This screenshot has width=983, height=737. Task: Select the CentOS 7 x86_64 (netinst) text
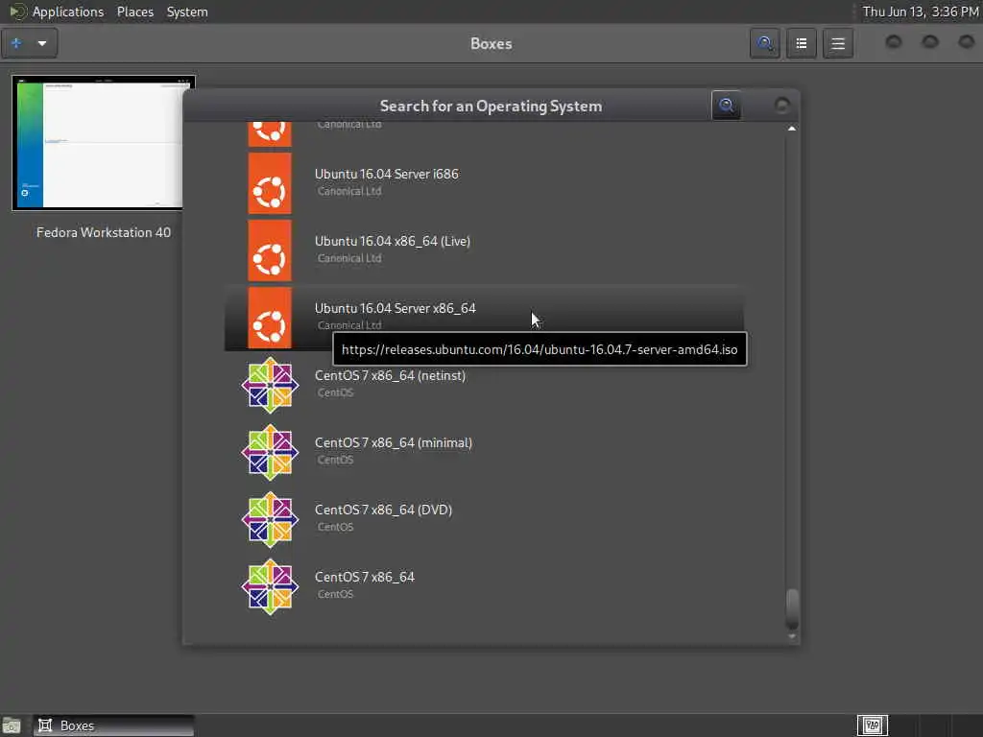(390, 375)
